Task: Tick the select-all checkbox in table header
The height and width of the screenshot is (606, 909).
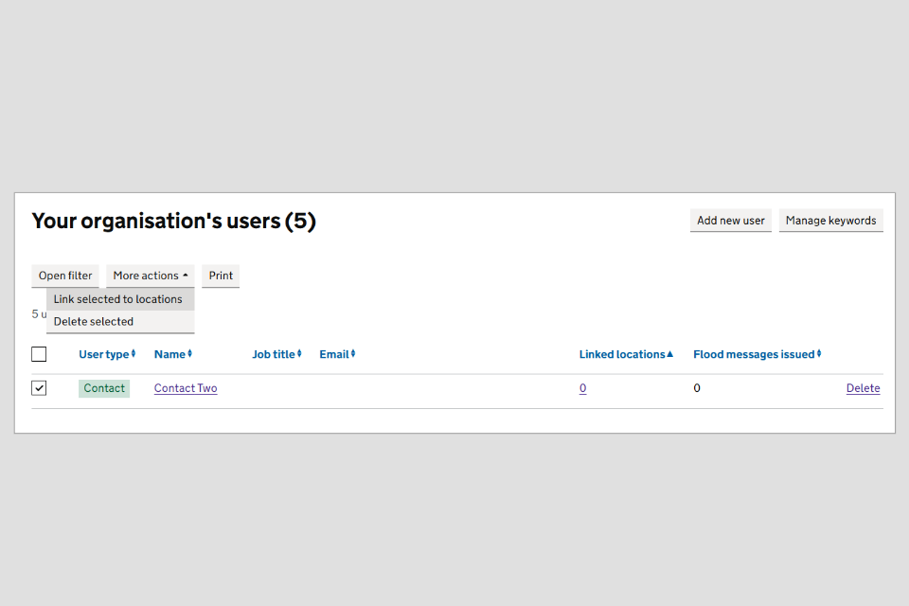Action: click(39, 354)
